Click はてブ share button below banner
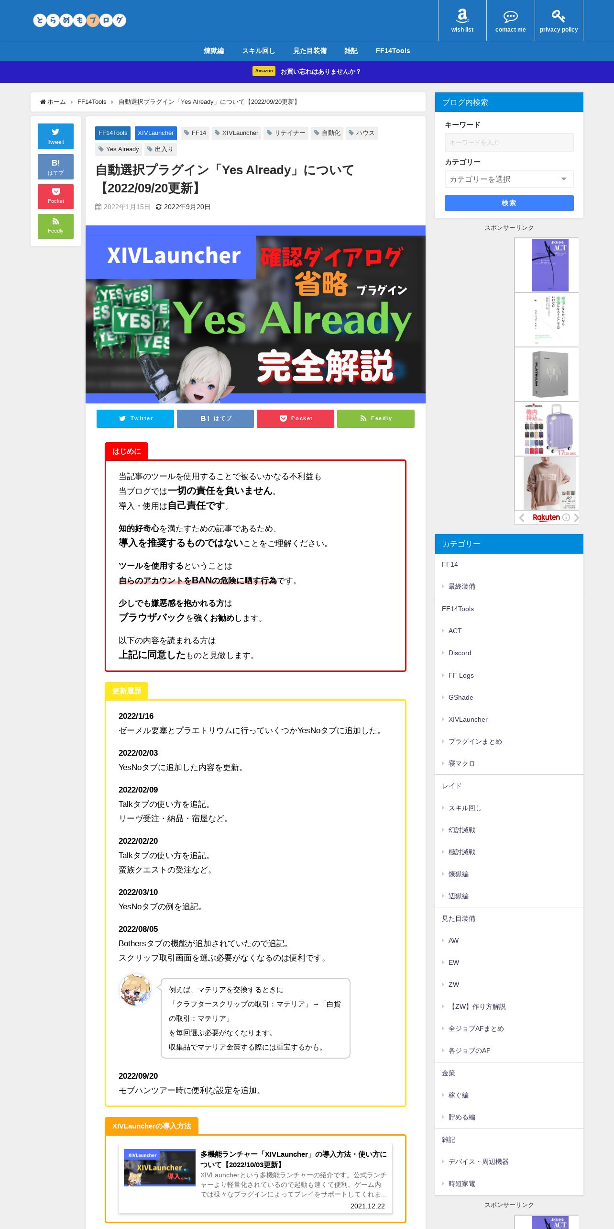The height and width of the screenshot is (1229, 614). pyautogui.click(x=215, y=418)
